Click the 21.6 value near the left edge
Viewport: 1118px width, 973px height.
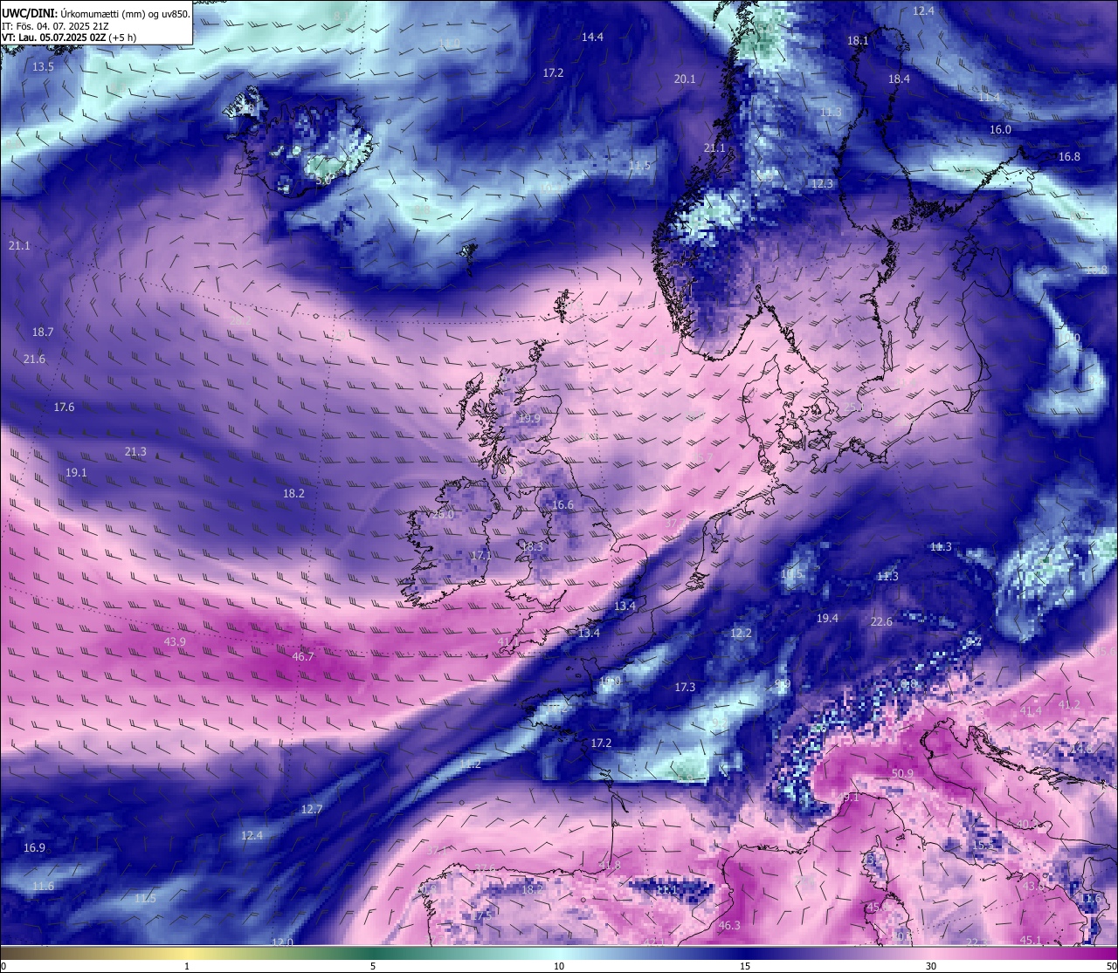pos(34,360)
